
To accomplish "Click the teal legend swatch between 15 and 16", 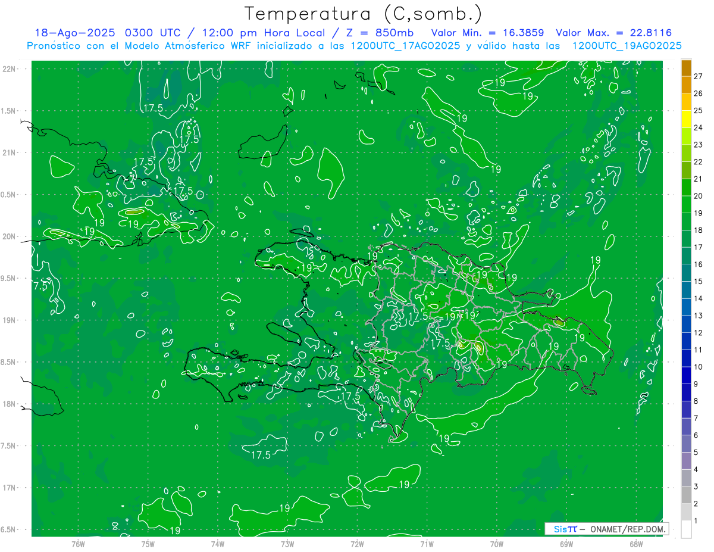I will click(686, 273).
